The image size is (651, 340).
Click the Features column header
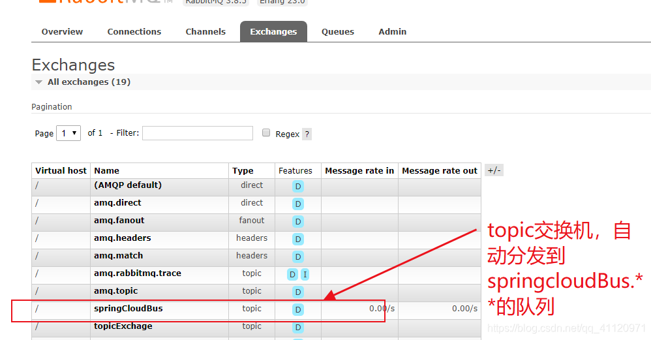point(295,170)
